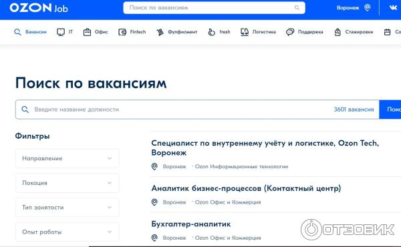401x247 pixels.
Task: Click the chevron in Направление dropdown
Action: (110, 159)
